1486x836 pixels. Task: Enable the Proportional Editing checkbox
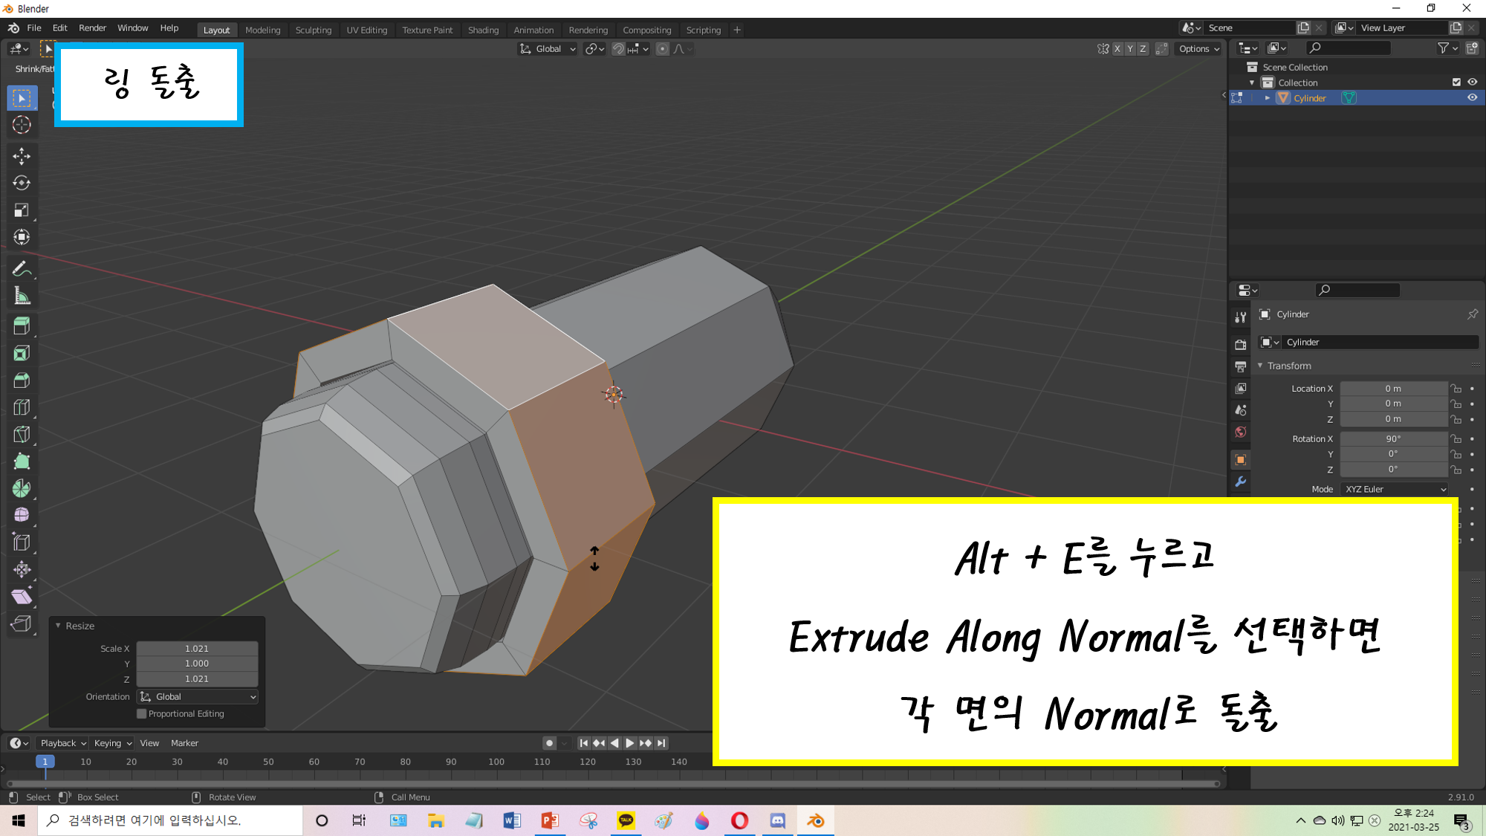click(x=141, y=714)
